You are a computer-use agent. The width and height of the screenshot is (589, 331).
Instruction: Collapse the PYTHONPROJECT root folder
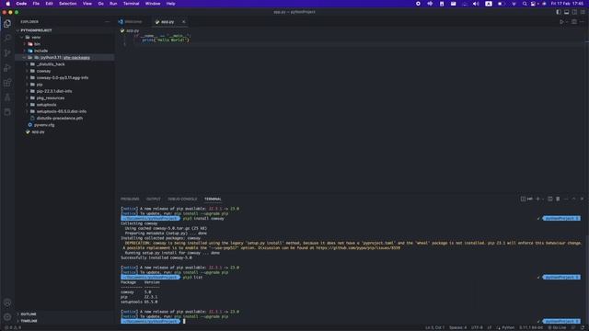point(64,30)
